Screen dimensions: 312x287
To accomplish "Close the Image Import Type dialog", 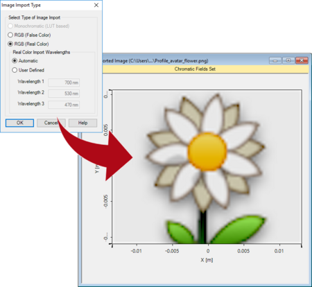I will [x=96, y=5].
